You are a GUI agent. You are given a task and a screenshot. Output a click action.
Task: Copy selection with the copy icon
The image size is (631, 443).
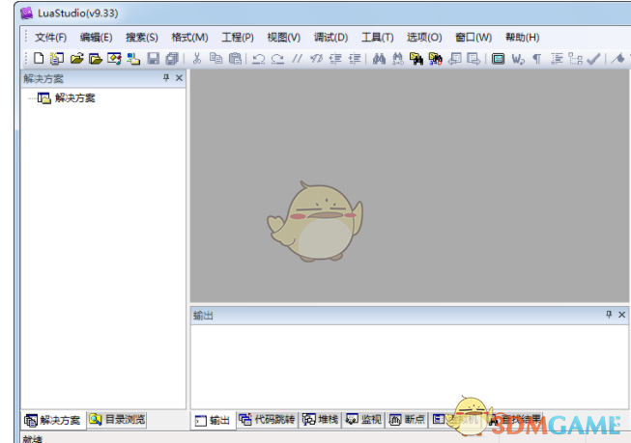[x=215, y=59]
